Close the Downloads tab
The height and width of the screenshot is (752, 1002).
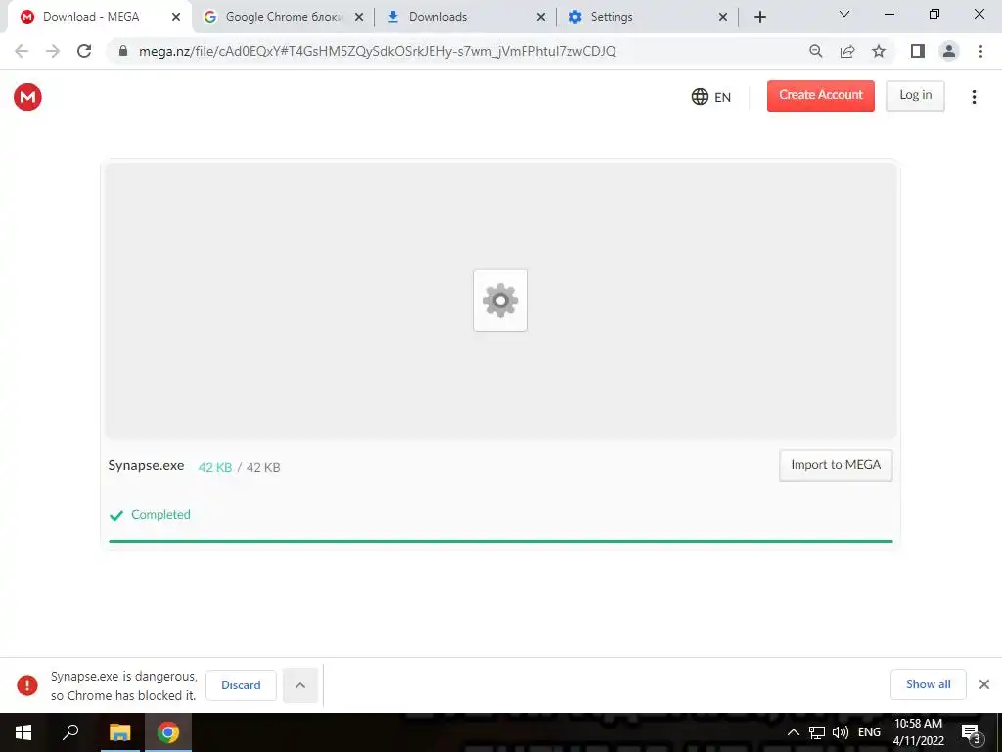click(540, 17)
